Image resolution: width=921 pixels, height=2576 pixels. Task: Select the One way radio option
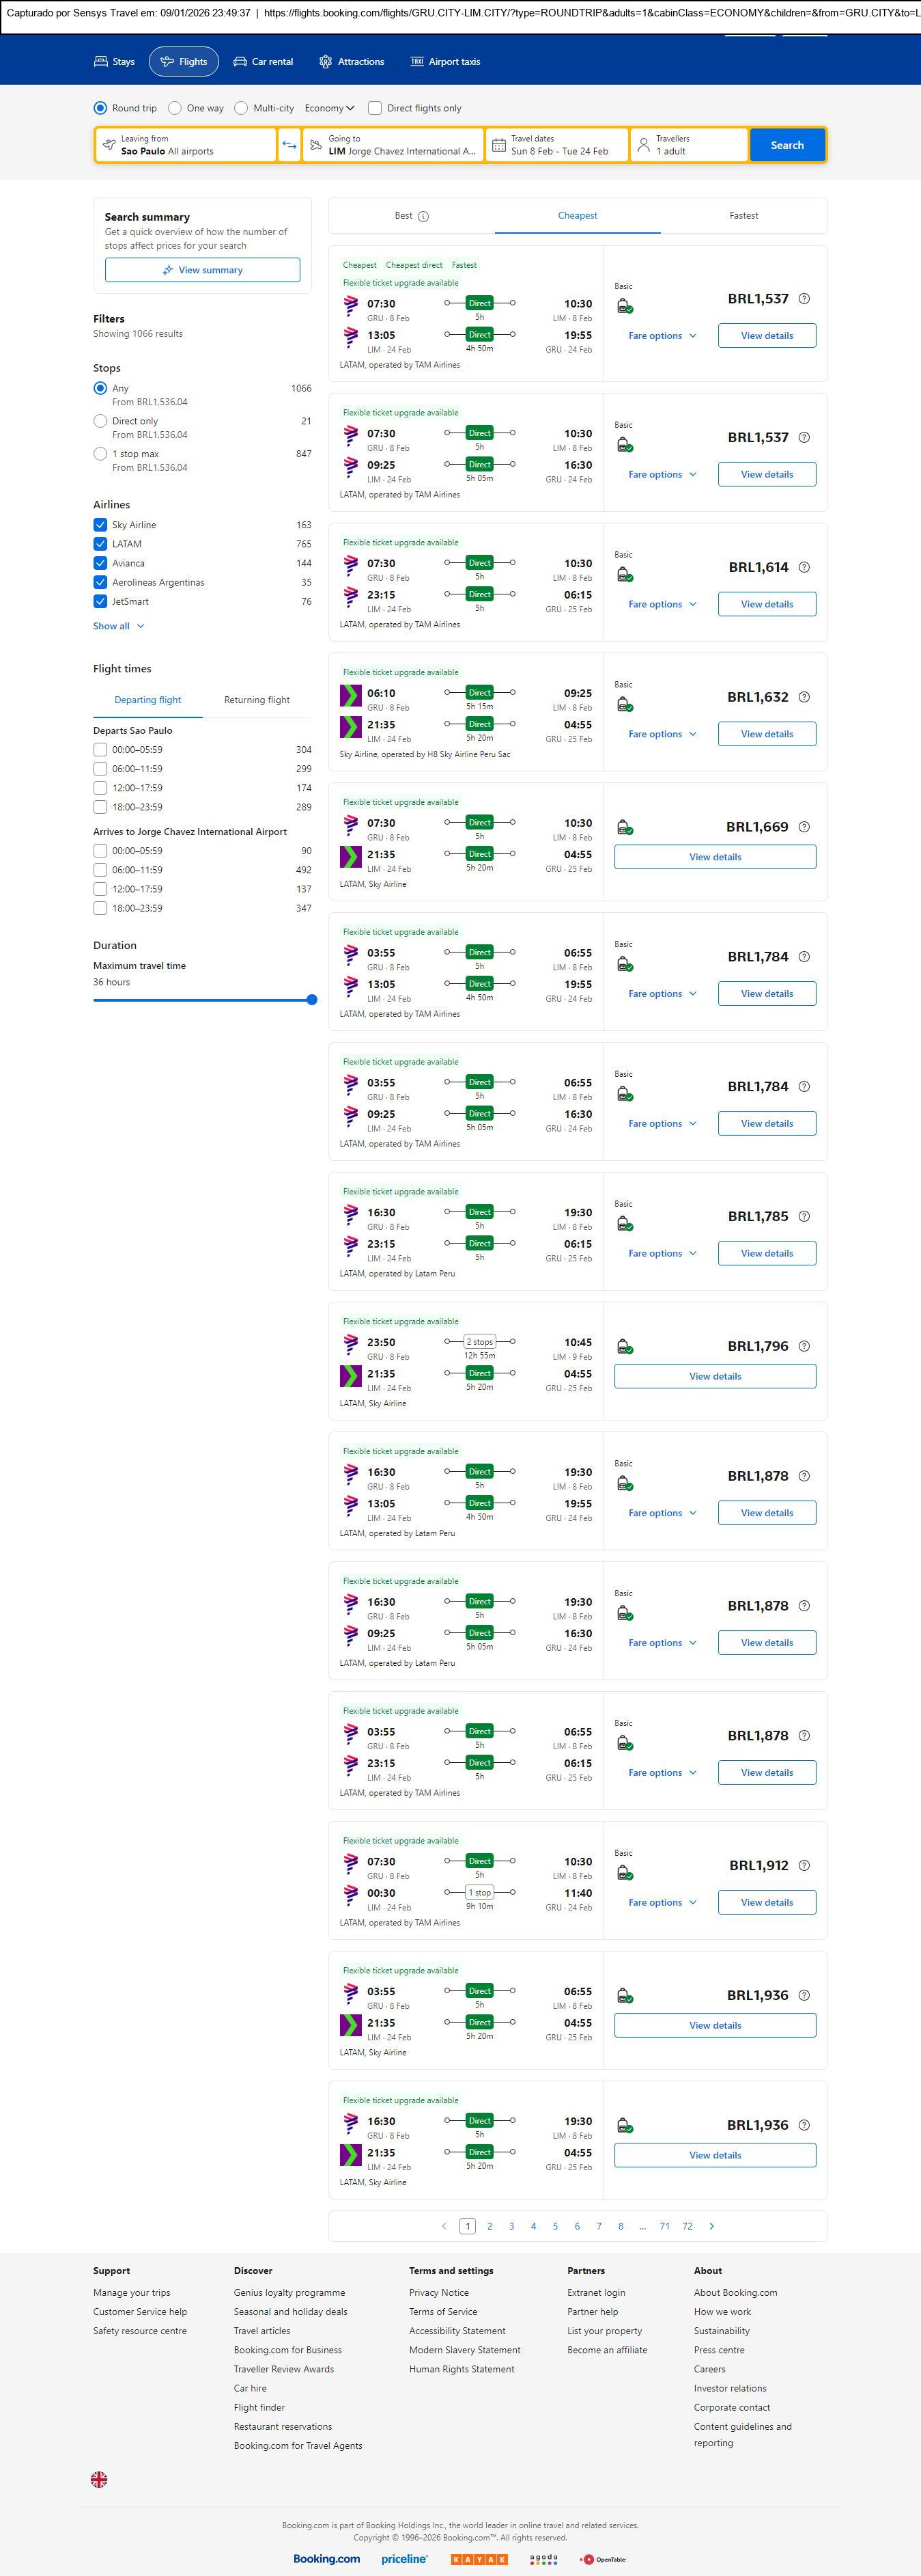point(175,108)
